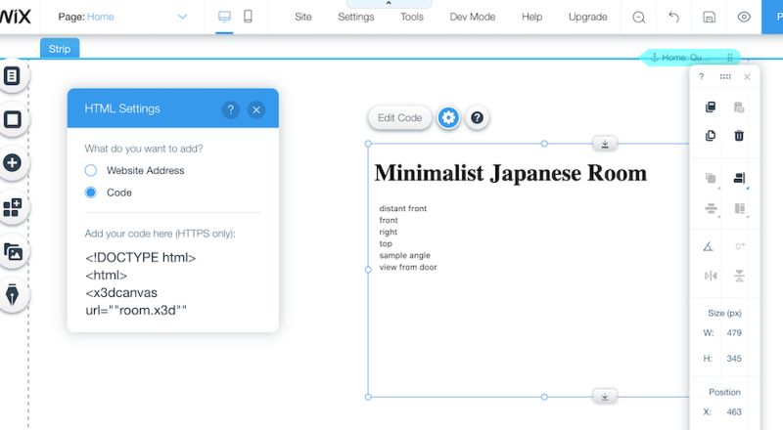This screenshot has width=783, height=430.
Task: Open the Add Apps icon in sidebar
Action: pyautogui.click(x=12, y=207)
